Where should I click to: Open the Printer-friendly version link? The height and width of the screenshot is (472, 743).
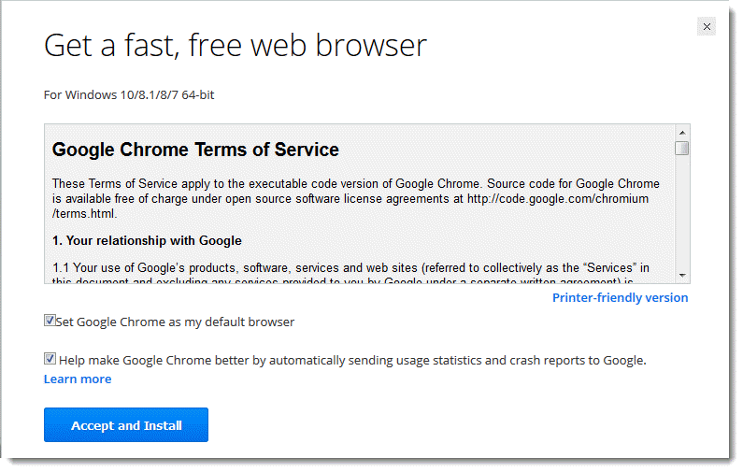pos(620,297)
